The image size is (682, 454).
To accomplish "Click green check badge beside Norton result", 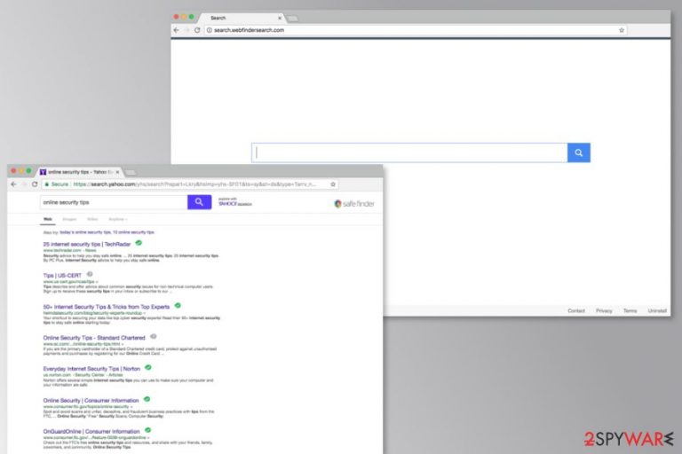I will click(x=148, y=367).
